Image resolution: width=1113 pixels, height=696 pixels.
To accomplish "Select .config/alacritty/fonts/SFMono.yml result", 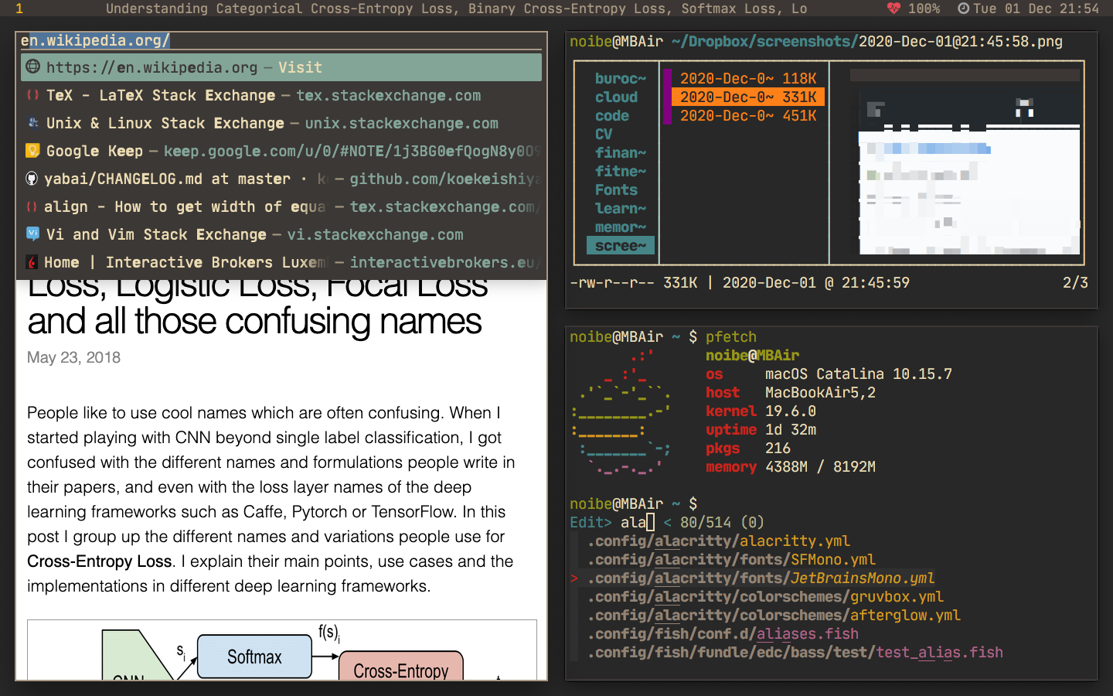I will [731, 559].
